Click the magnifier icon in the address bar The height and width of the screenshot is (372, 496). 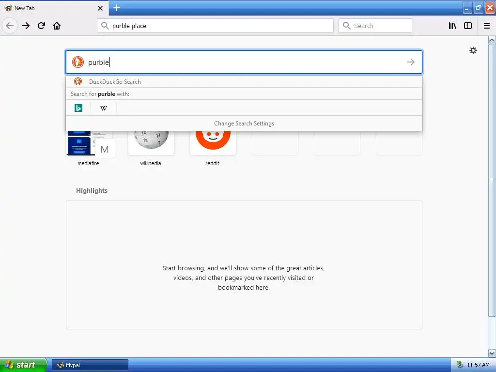click(x=105, y=26)
